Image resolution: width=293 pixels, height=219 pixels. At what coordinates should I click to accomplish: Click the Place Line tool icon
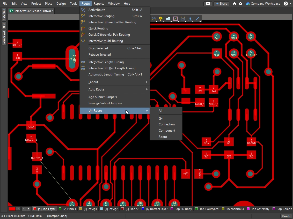[197, 19]
